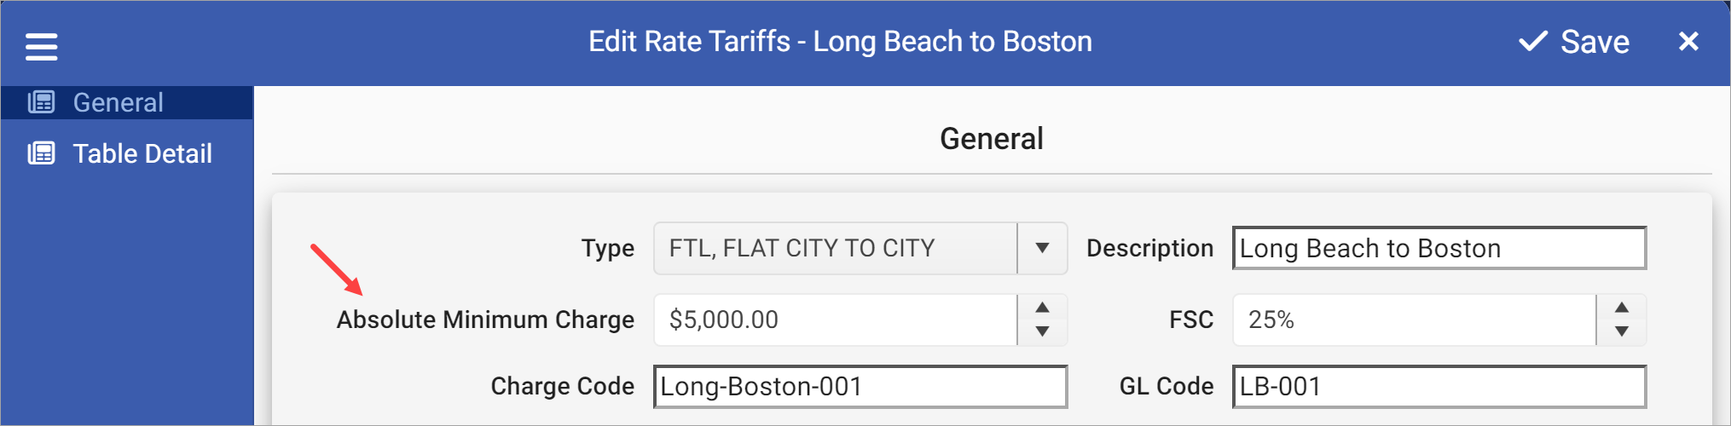This screenshot has height=426, width=1731.
Task: Open the General section tab
Action: point(118,103)
